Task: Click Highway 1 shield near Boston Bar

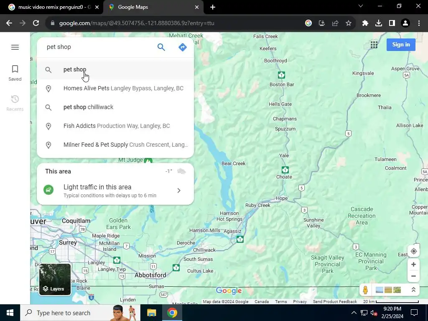Action: (281, 75)
